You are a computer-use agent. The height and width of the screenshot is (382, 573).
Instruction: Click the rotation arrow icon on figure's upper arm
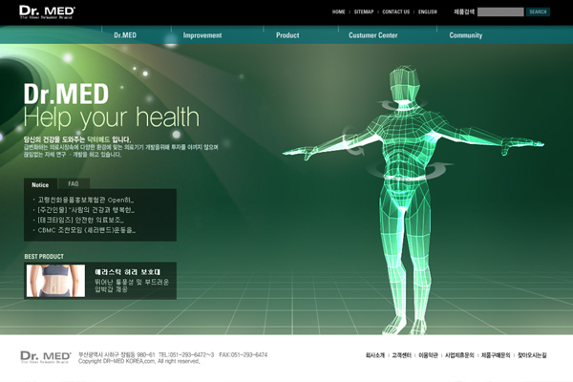tap(353, 142)
